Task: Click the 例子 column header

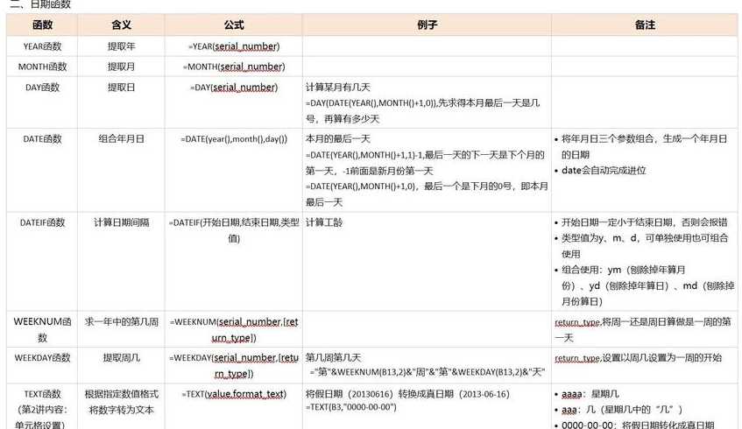Action: pyautogui.click(x=427, y=25)
